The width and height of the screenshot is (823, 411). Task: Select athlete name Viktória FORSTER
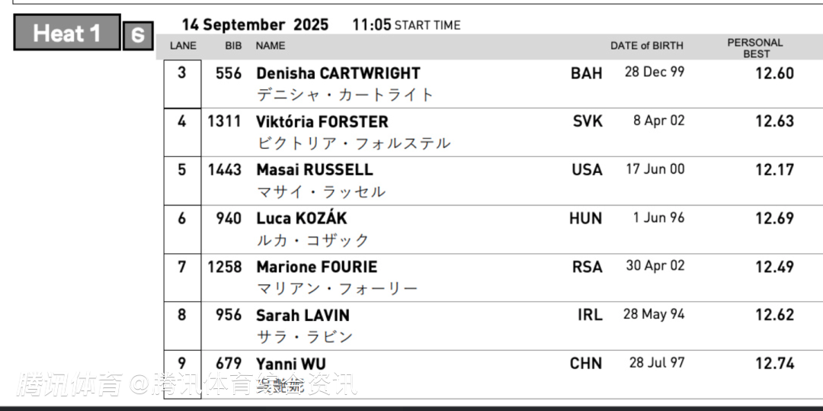[x=322, y=122]
